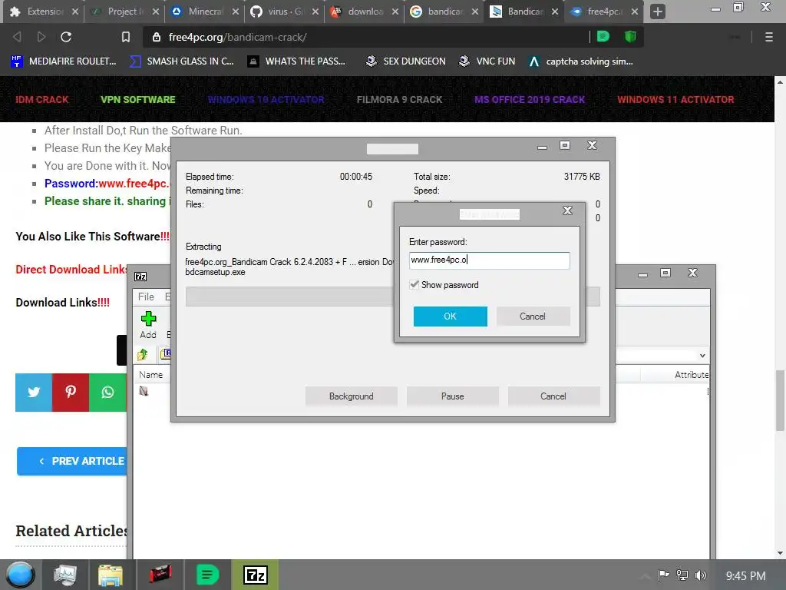This screenshot has width=786, height=590.
Task: Switch to 7-Zip in the taskbar
Action: 255,575
